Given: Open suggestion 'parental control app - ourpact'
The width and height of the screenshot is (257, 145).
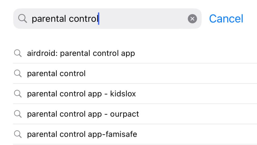Looking at the screenshot, I should point(135,114).
